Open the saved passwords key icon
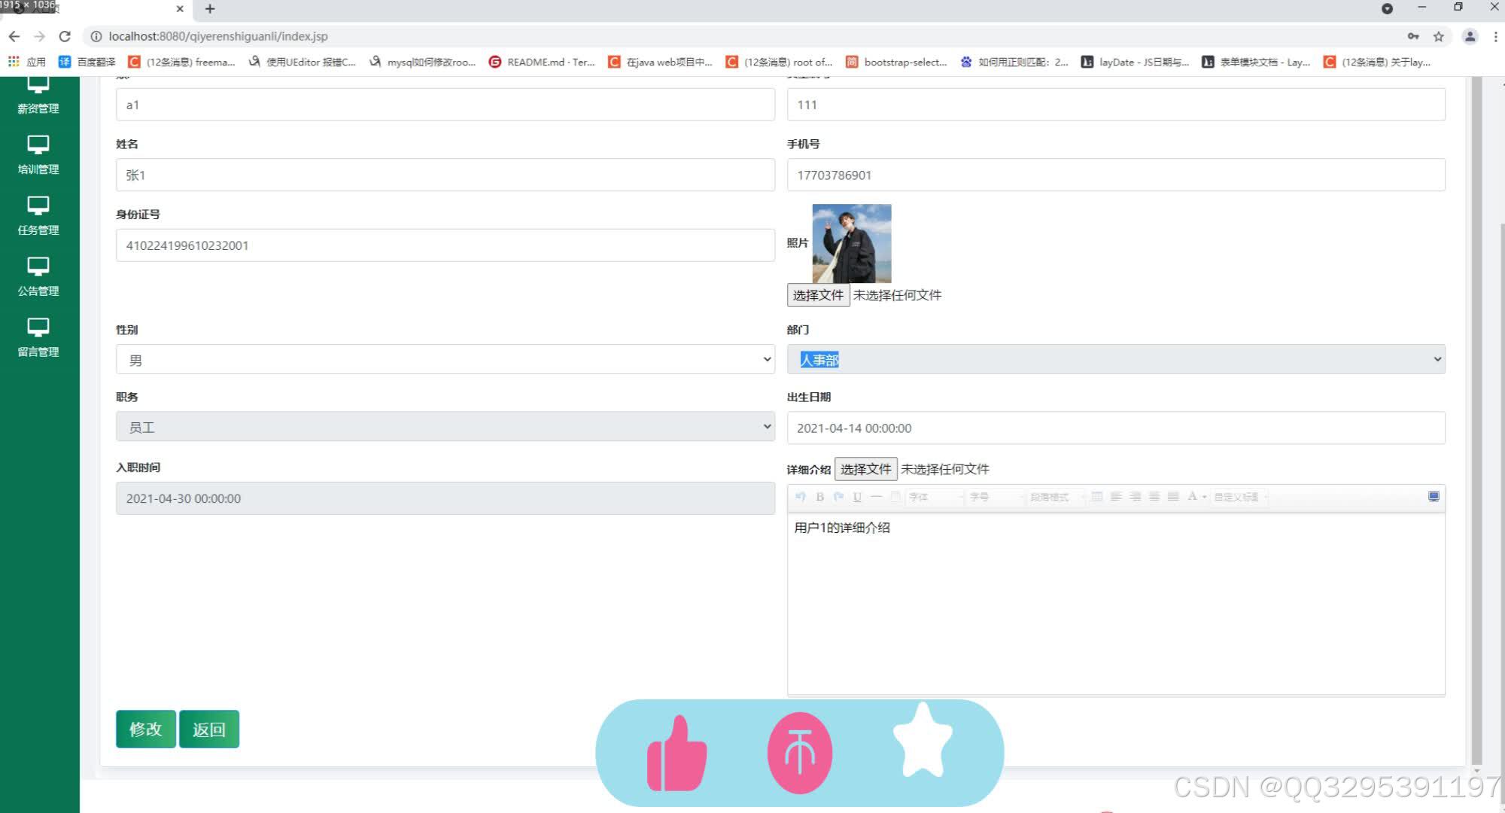Image resolution: width=1505 pixels, height=813 pixels. 1413,36
